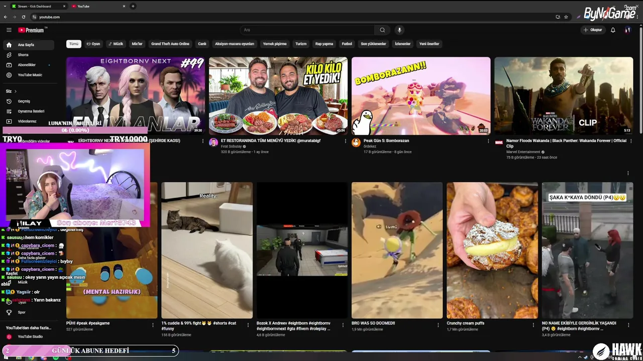Image resolution: width=643 pixels, height=361 pixels.
Task: Focus the Ara search field
Action: coord(307,30)
